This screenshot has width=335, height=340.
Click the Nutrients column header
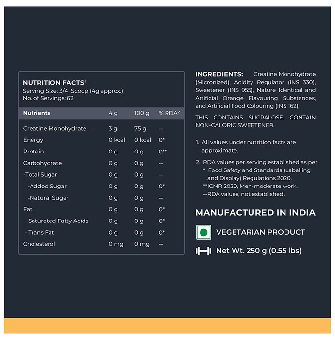[x=36, y=113]
